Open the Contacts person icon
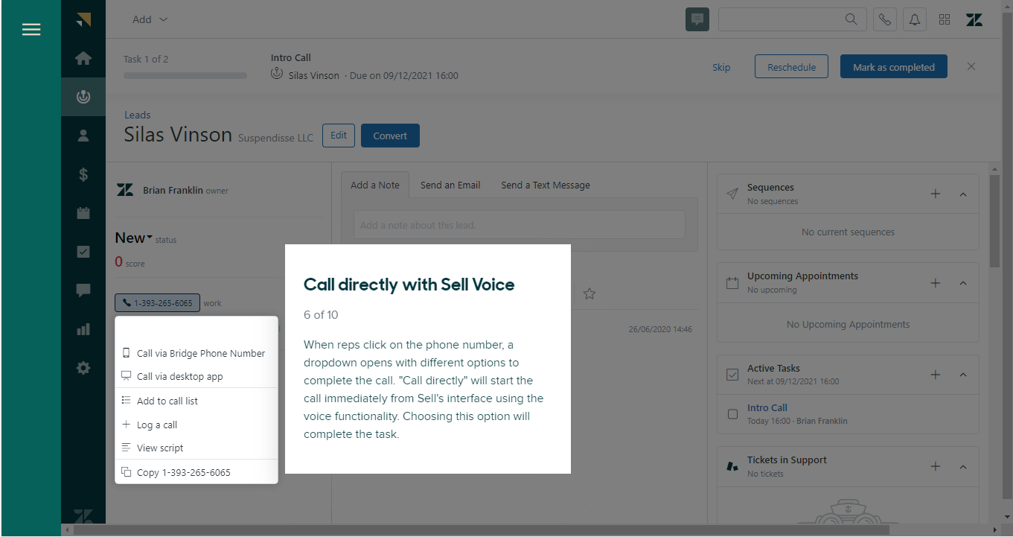The image size is (1013, 537). point(83,136)
